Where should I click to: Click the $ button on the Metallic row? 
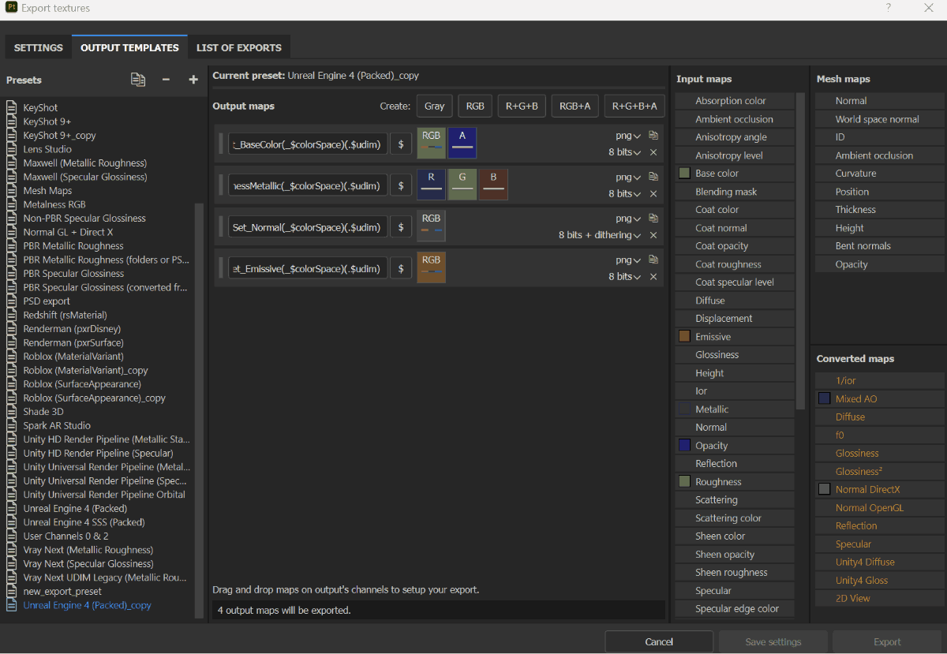401,185
